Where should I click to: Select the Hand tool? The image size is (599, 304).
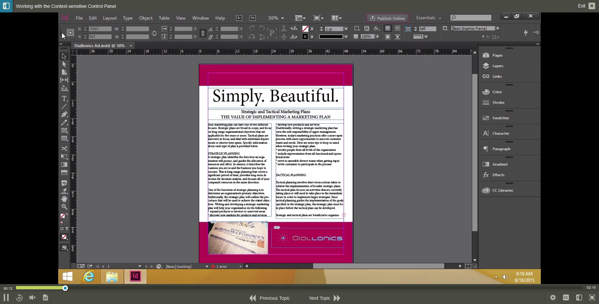pos(64,199)
